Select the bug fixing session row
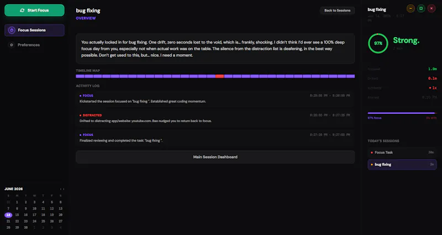The height and width of the screenshot is (235, 442). point(402,164)
